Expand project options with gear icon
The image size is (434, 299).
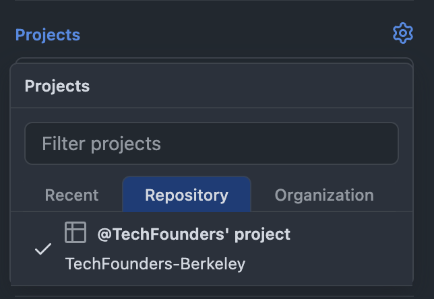pos(402,33)
